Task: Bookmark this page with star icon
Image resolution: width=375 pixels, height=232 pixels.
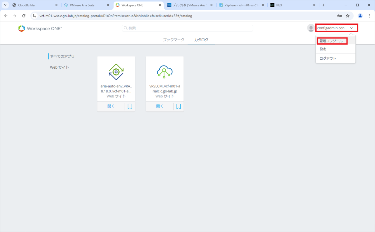Action: coord(347,16)
